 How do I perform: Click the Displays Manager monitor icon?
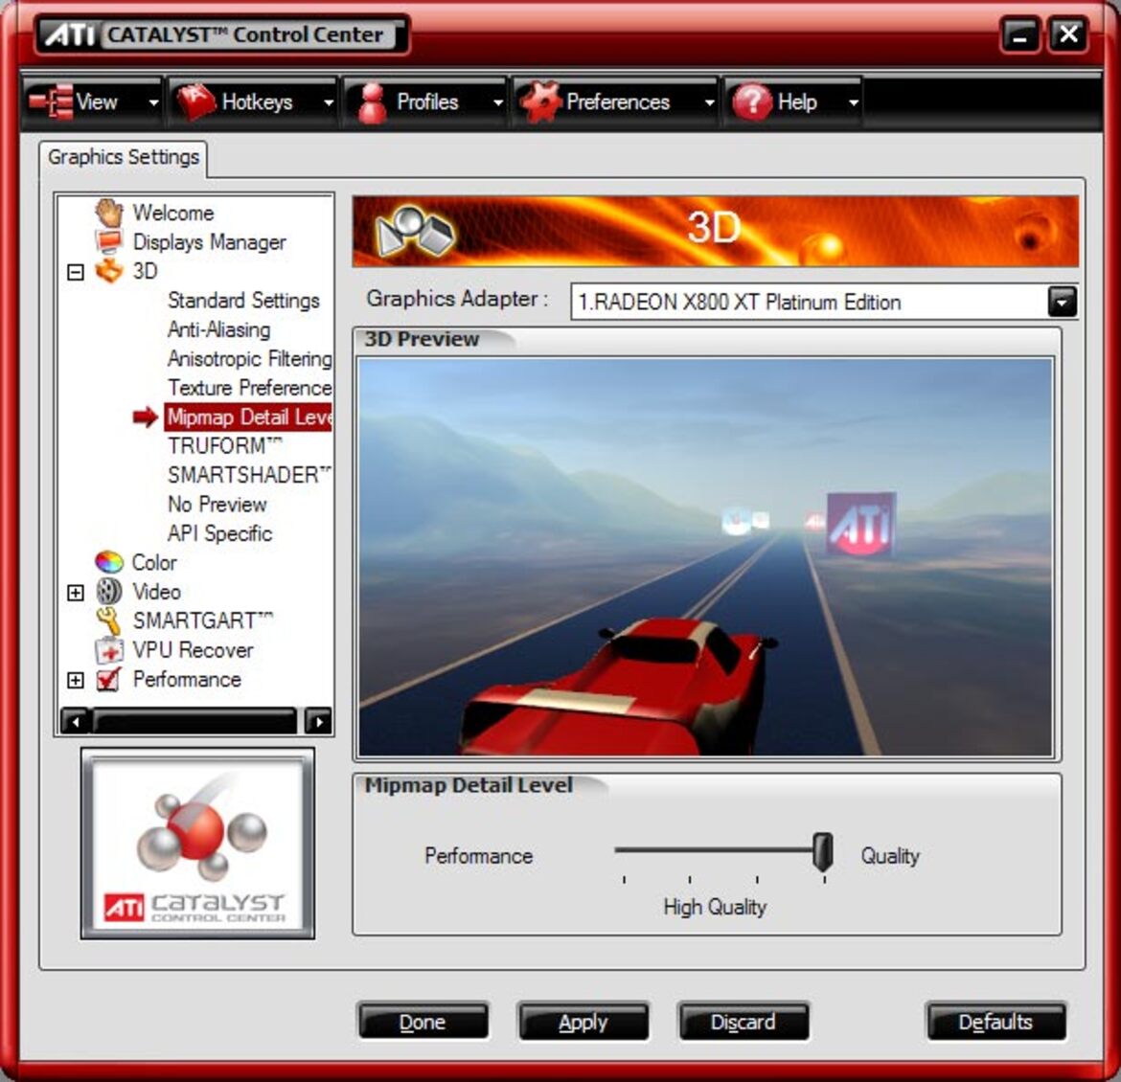point(108,241)
